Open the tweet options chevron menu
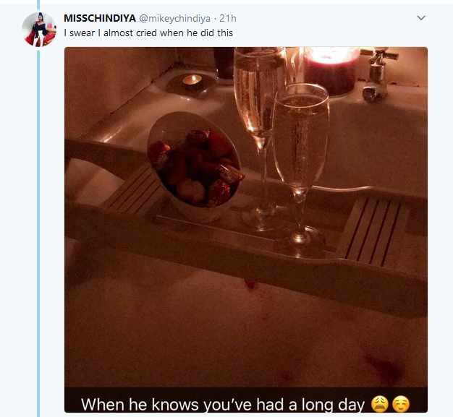453x417 pixels. [421, 18]
